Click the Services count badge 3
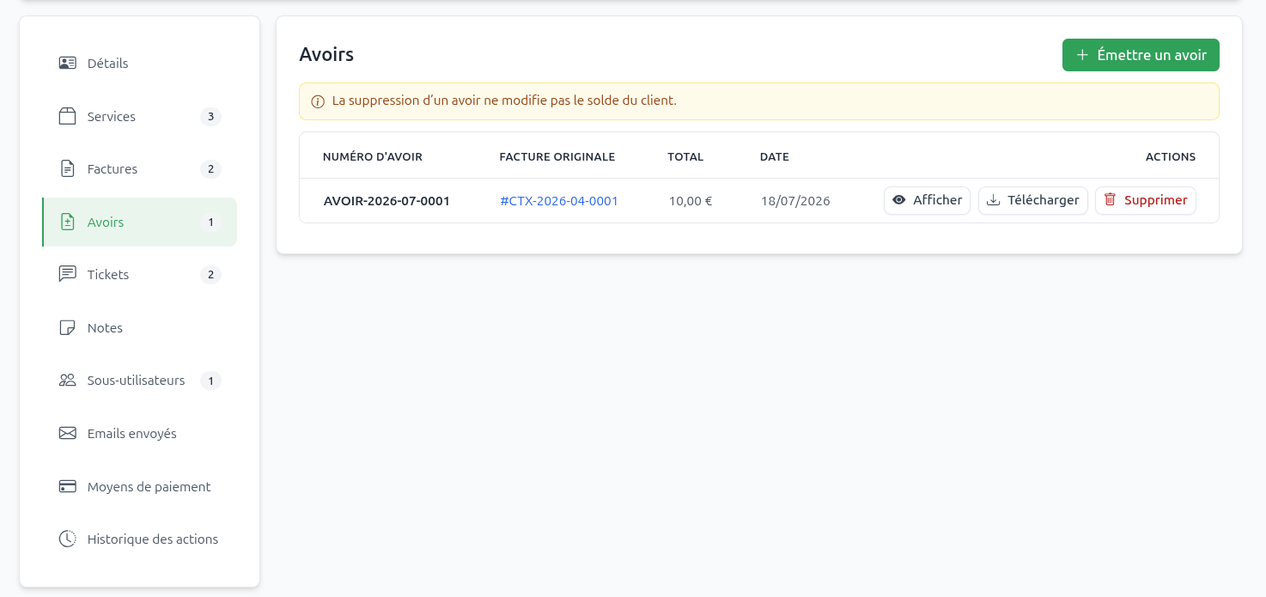This screenshot has width=1266, height=597. tap(210, 116)
